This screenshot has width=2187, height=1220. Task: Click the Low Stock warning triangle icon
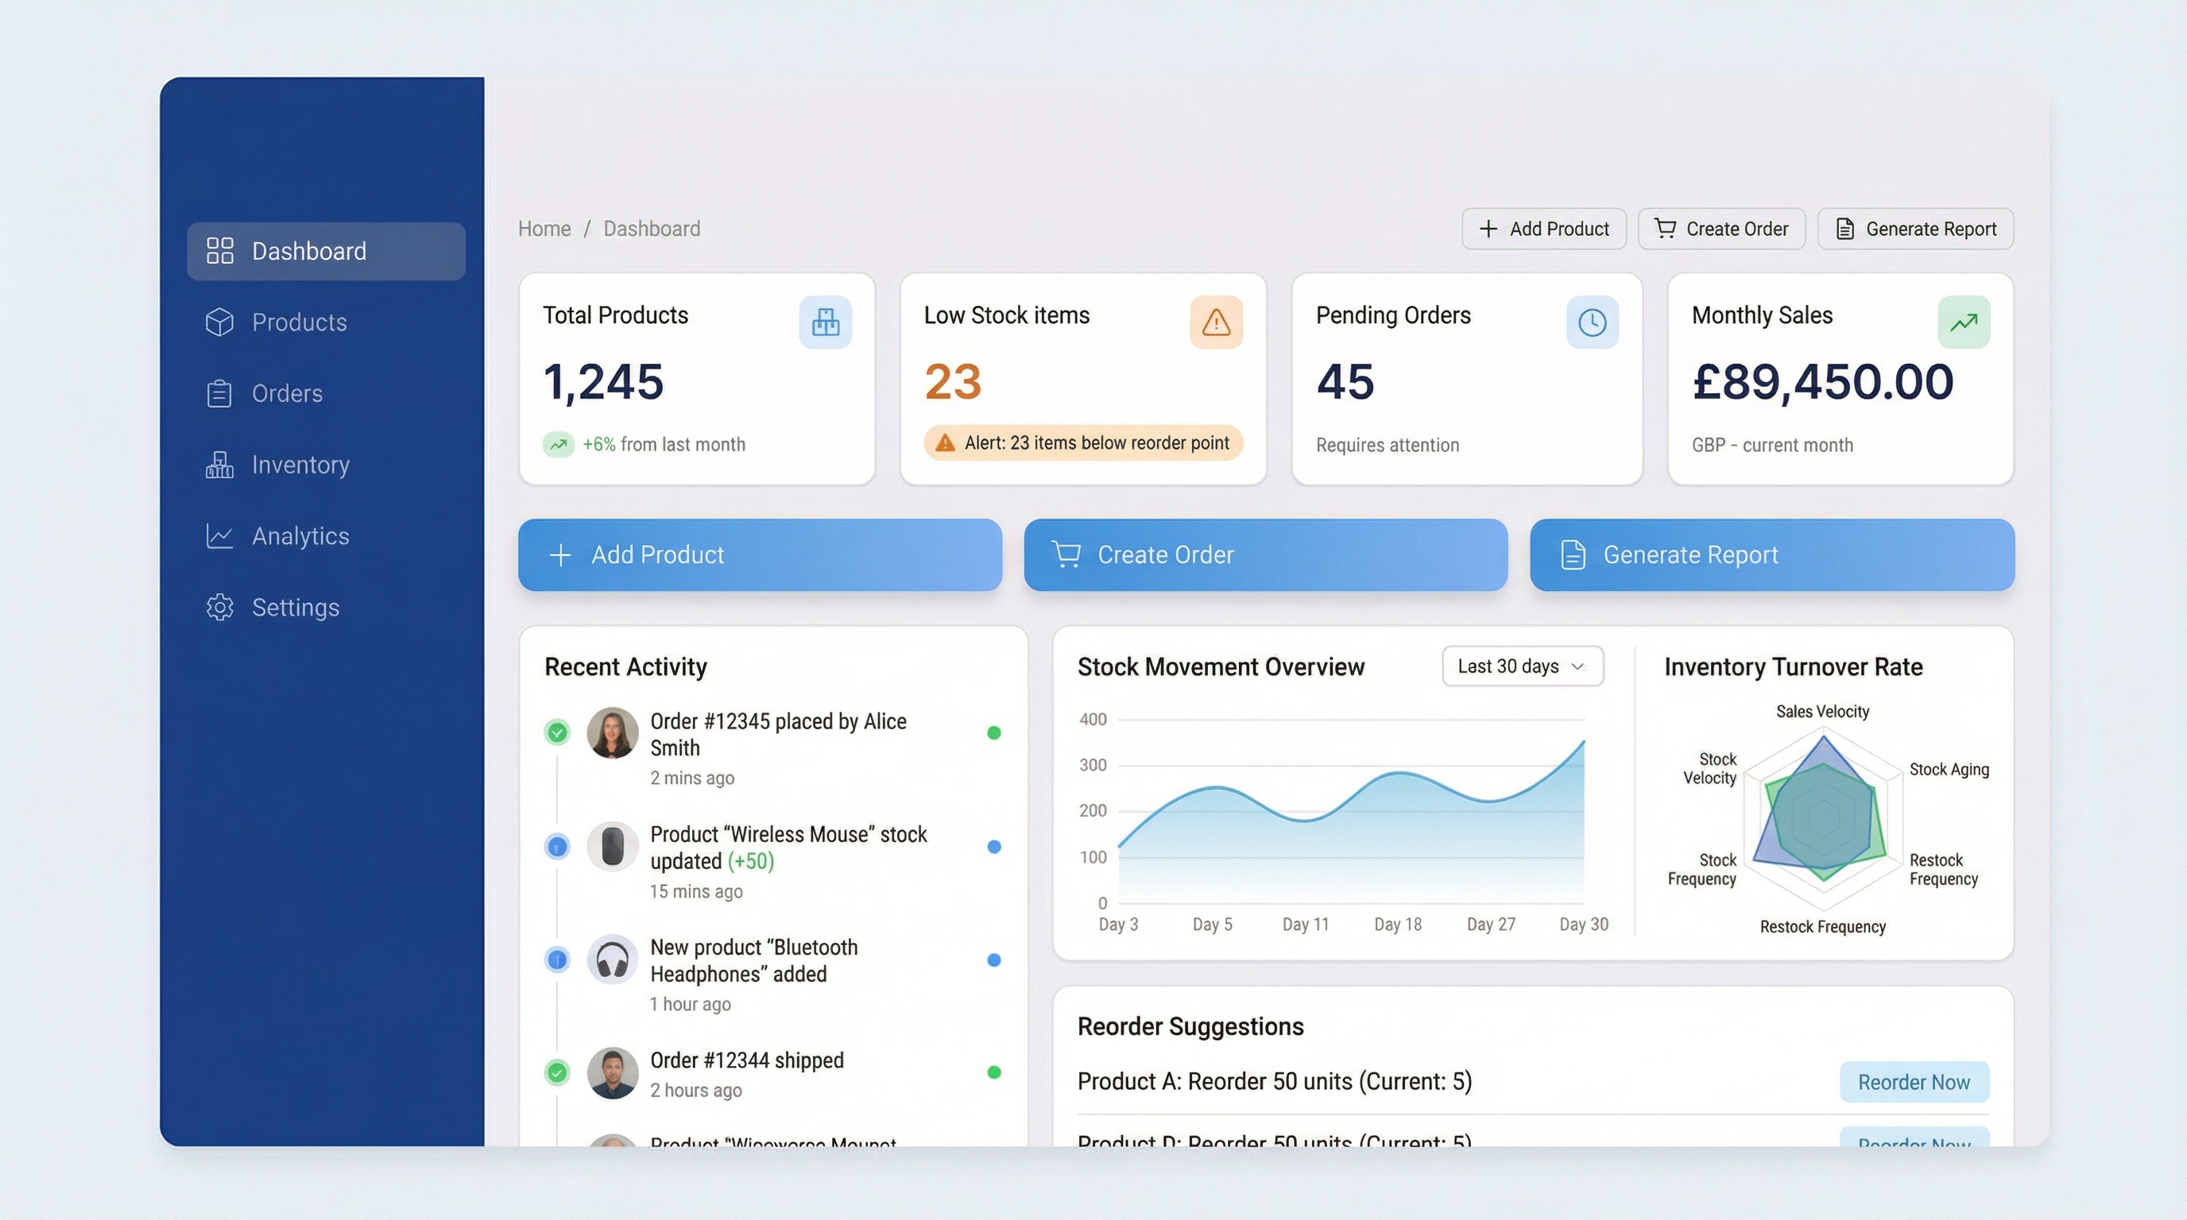pyautogui.click(x=1216, y=322)
